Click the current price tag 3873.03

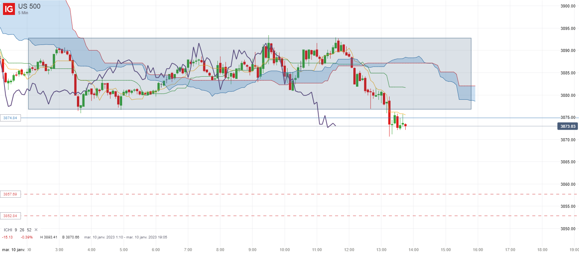pyautogui.click(x=567, y=126)
